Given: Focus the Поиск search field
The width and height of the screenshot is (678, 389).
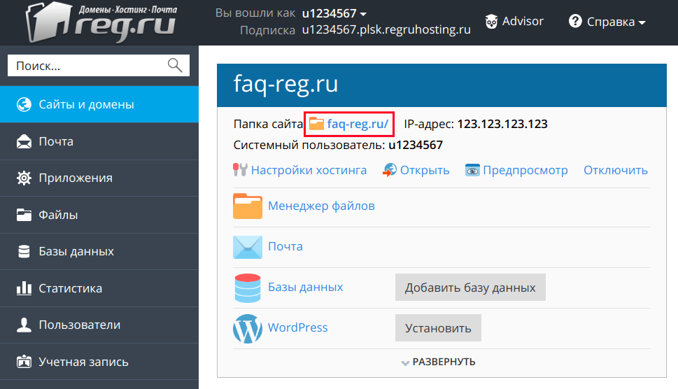Looking at the screenshot, I should click(99, 65).
